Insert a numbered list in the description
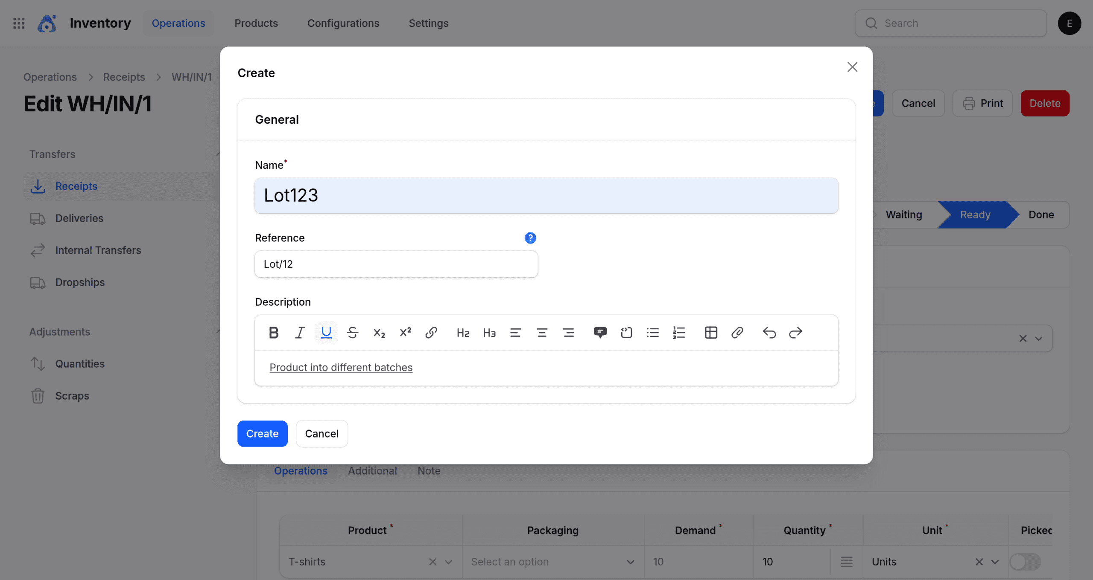The width and height of the screenshot is (1093, 580). (x=678, y=332)
